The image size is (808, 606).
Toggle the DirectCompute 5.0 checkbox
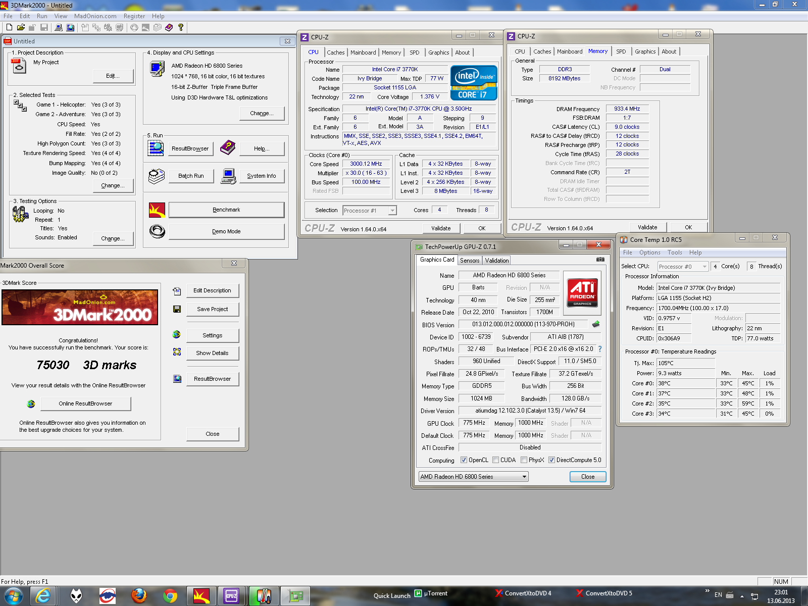coord(551,460)
